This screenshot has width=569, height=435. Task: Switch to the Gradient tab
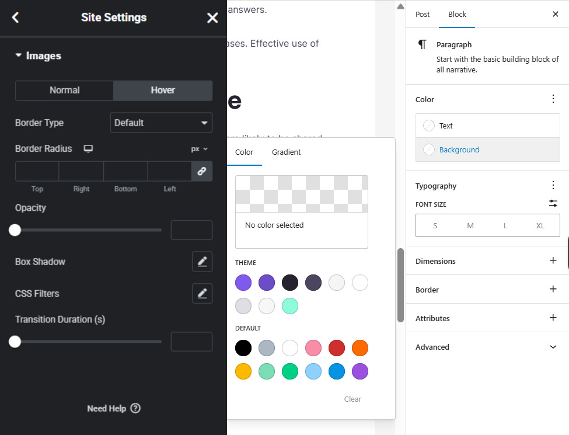pyautogui.click(x=286, y=152)
